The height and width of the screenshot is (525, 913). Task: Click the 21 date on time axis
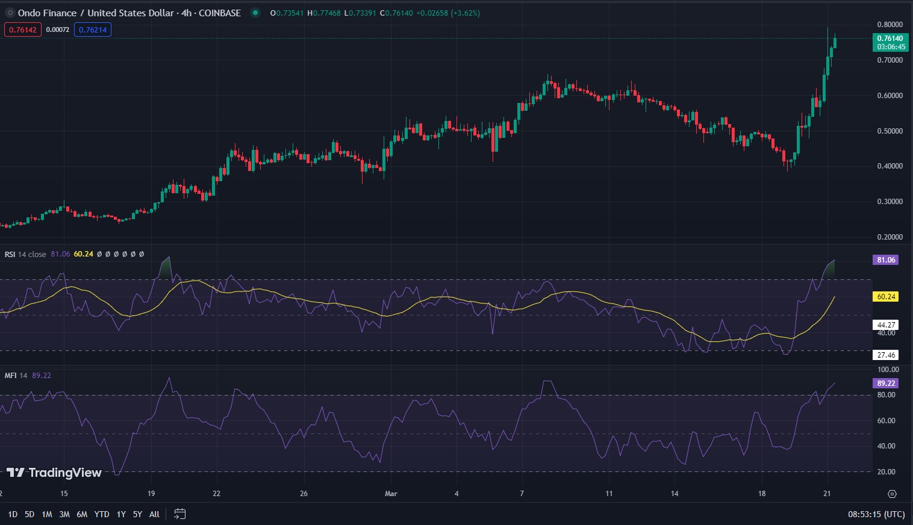827,494
